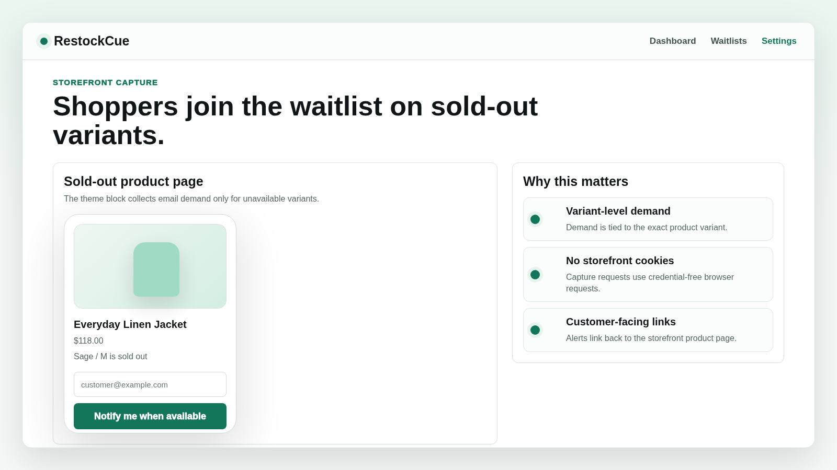This screenshot has width=837, height=470.
Task: Focus the customer email input field
Action: (x=150, y=384)
